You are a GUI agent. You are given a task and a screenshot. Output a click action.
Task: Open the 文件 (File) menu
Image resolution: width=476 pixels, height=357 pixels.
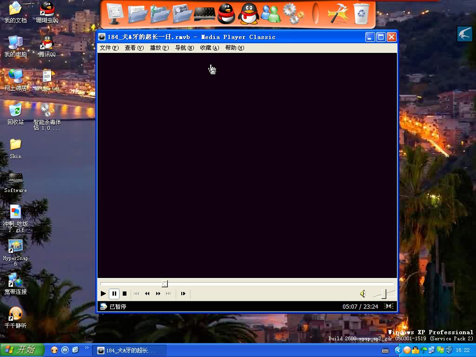(109, 48)
